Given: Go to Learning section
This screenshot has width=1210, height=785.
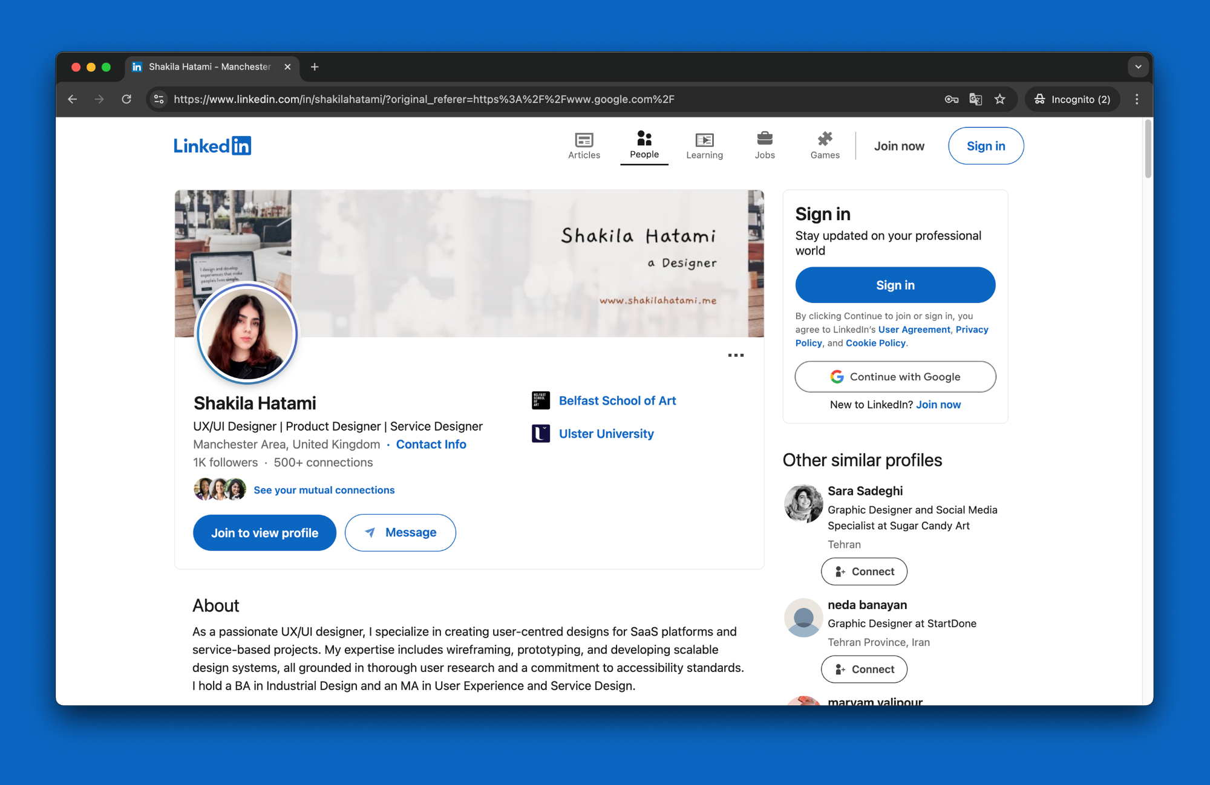Looking at the screenshot, I should tap(704, 146).
